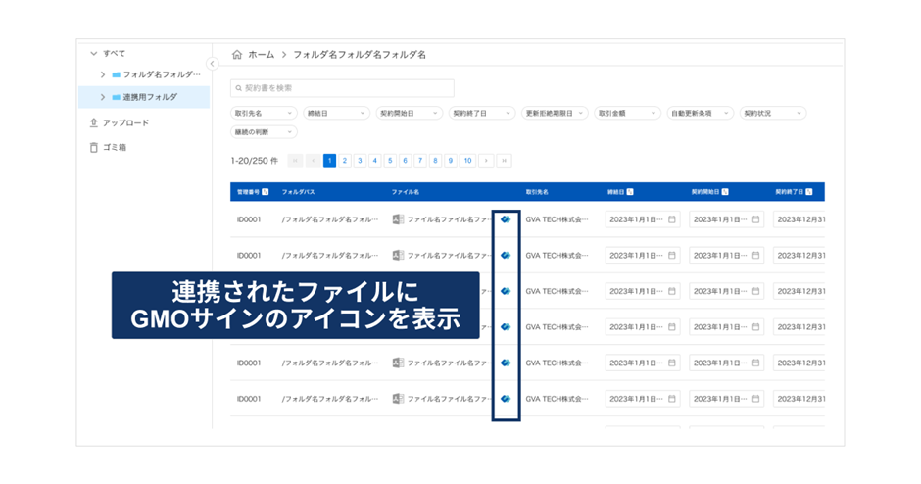The width and height of the screenshot is (921, 484).
Task: Click the trash can icon
Action: click(x=93, y=147)
